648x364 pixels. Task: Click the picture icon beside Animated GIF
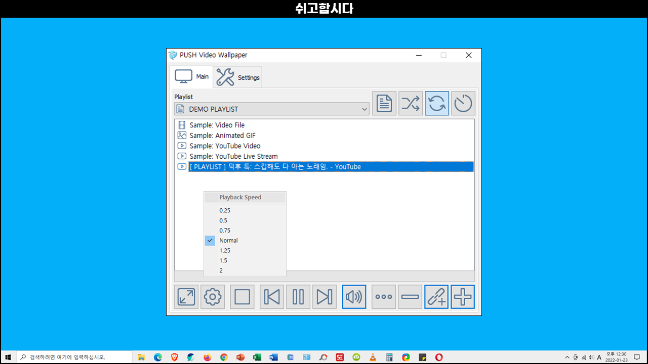pos(182,135)
